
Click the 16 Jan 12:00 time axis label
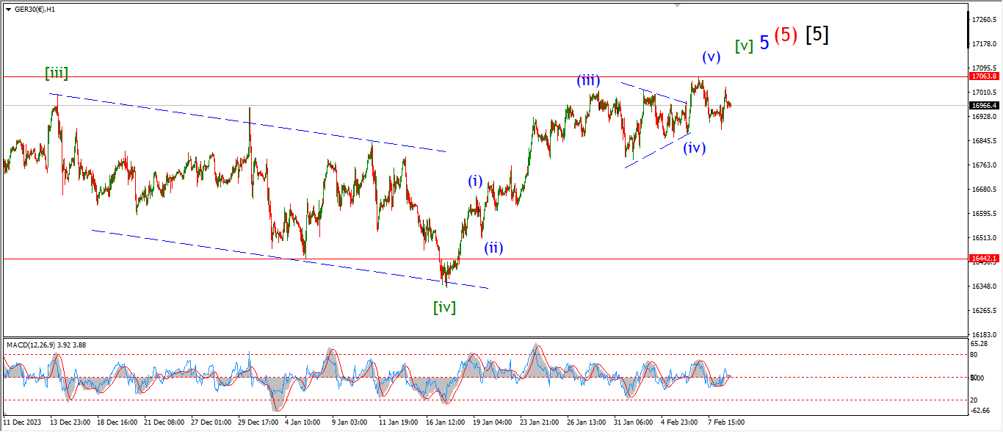tap(446, 422)
